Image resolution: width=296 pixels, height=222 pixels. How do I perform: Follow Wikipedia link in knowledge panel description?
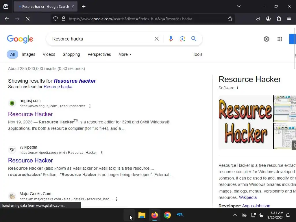point(248,197)
